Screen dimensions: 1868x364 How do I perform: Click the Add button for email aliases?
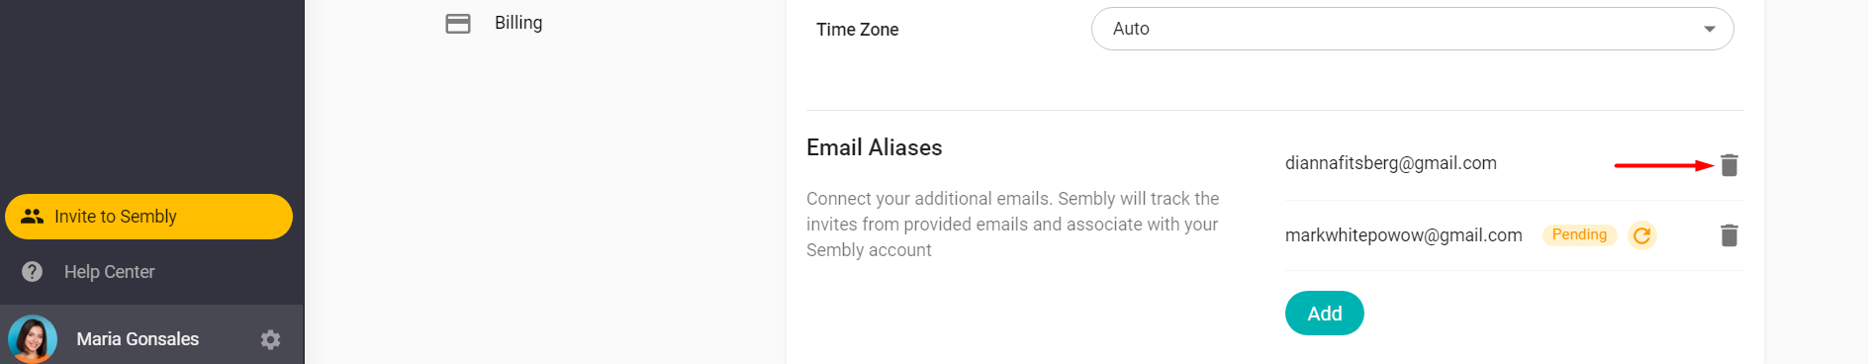point(1324,314)
